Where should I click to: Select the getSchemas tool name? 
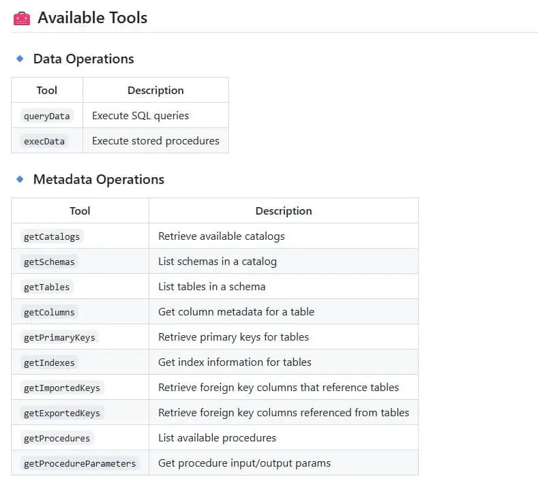click(x=49, y=262)
